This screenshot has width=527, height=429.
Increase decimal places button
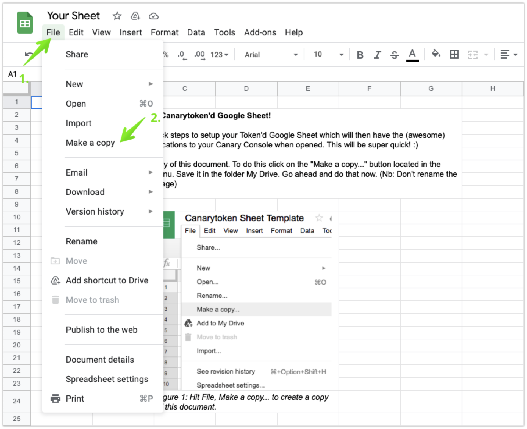[x=200, y=55]
